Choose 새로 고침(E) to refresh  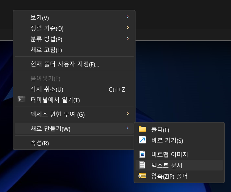pyautogui.click(x=74, y=50)
